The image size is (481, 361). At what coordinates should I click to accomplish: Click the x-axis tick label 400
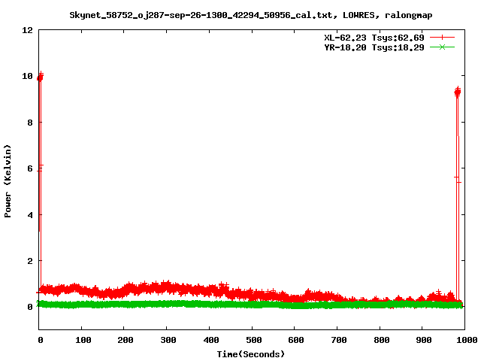click(x=211, y=340)
